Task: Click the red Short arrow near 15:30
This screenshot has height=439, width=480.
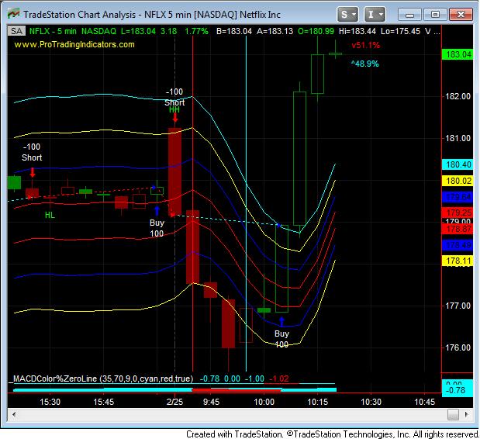Action: (x=33, y=172)
